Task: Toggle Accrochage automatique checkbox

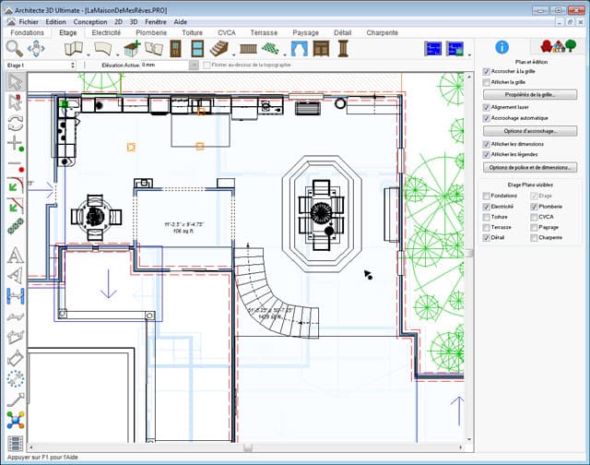Action: point(486,118)
